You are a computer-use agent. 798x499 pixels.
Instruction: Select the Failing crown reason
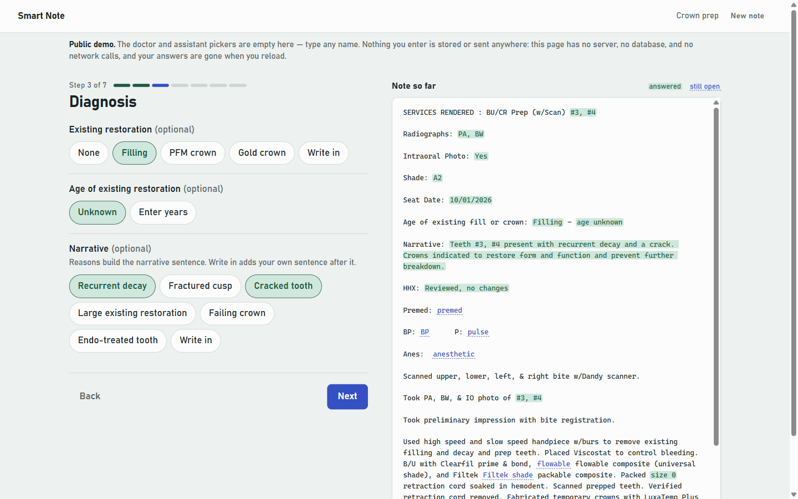point(237,313)
